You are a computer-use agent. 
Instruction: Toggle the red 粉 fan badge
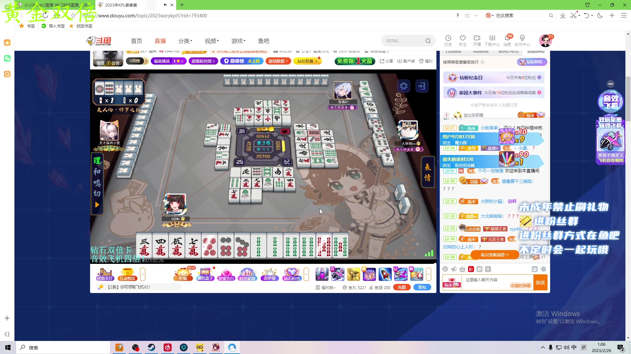click(x=471, y=269)
